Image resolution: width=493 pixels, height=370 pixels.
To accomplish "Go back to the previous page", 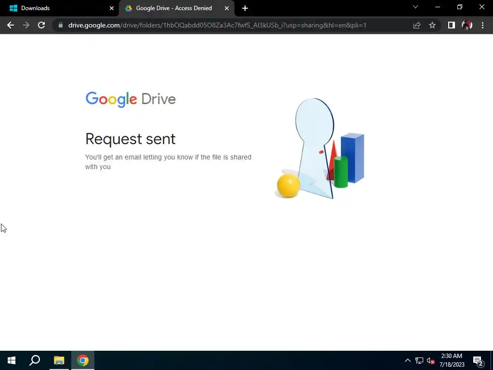I will (11, 25).
